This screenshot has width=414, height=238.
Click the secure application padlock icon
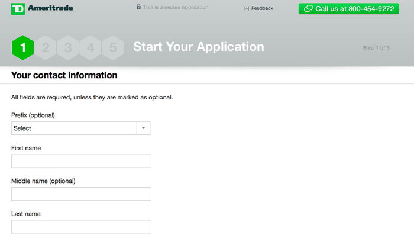pyautogui.click(x=138, y=7)
